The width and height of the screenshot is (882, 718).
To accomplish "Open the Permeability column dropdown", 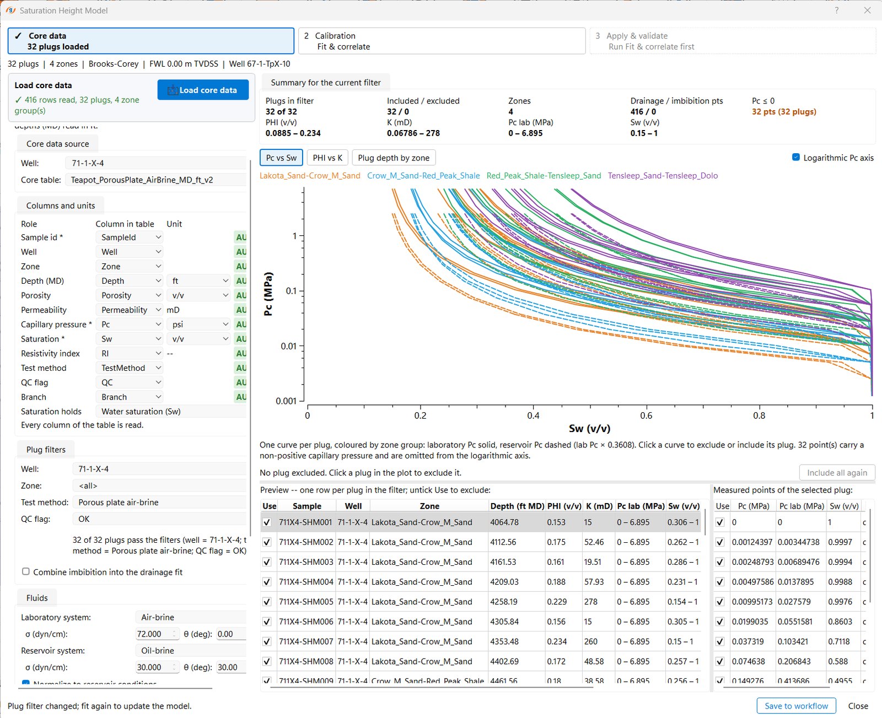I will coord(130,310).
